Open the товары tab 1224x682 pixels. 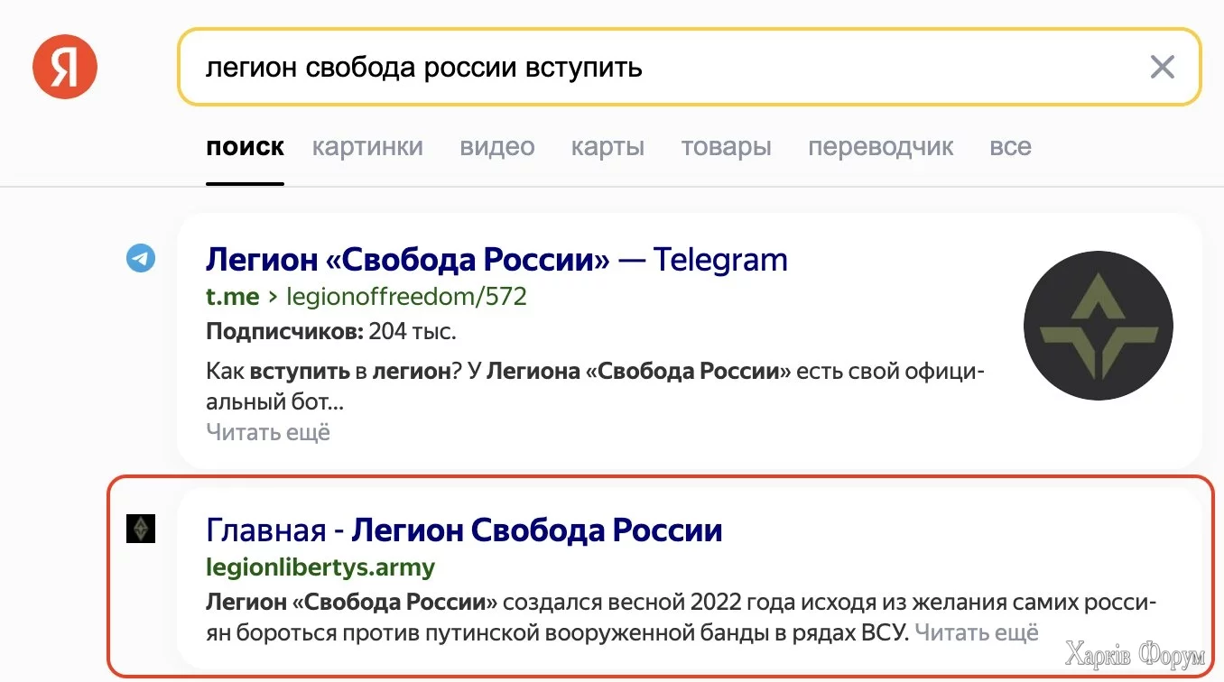tap(726, 147)
